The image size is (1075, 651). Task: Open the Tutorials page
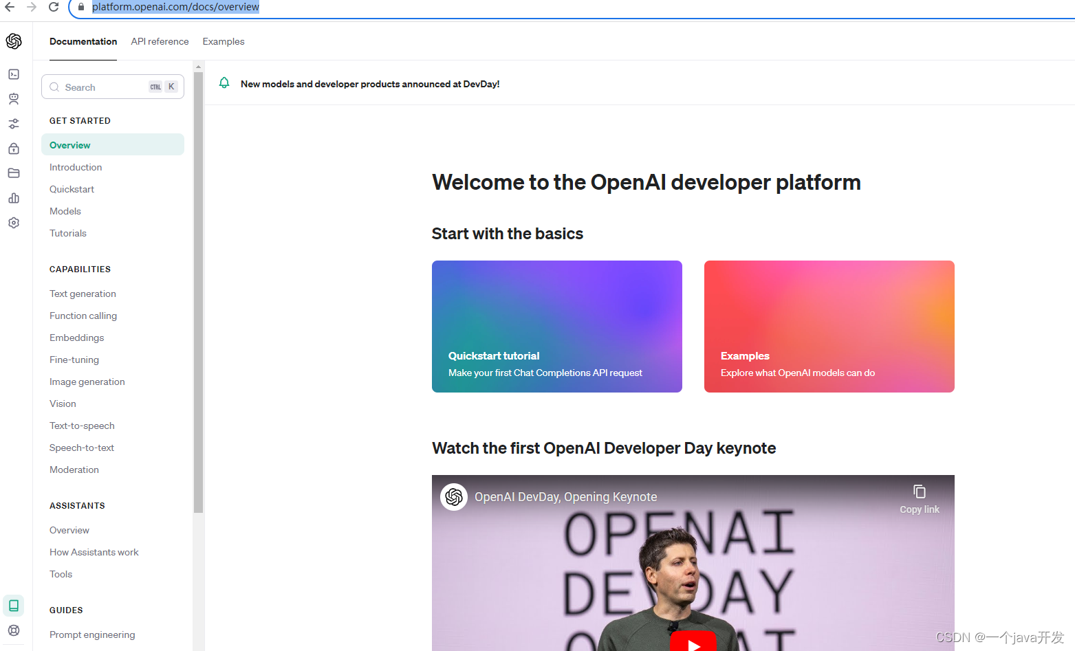[x=68, y=233]
